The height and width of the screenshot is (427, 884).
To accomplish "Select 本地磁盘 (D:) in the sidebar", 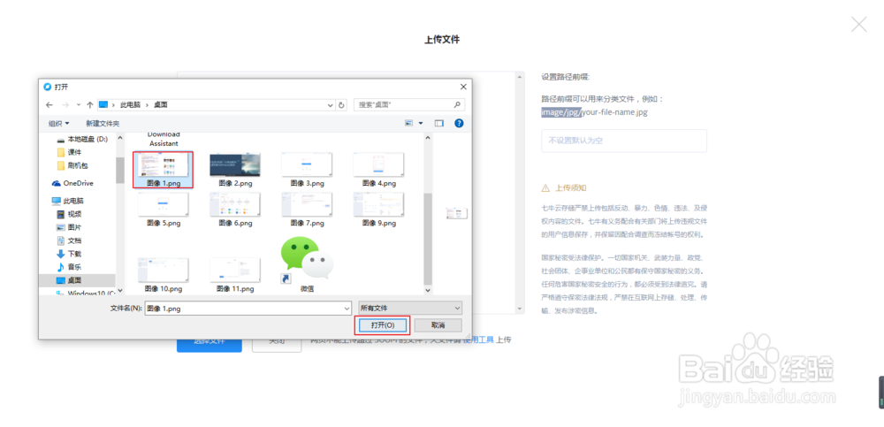I will pos(82,139).
